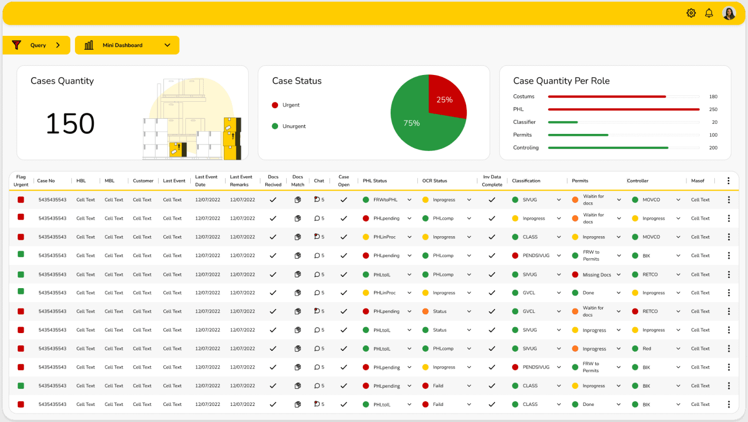Open three-dot menu in table header
Image resolution: width=748 pixels, height=422 pixels.
pyautogui.click(x=728, y=181)
